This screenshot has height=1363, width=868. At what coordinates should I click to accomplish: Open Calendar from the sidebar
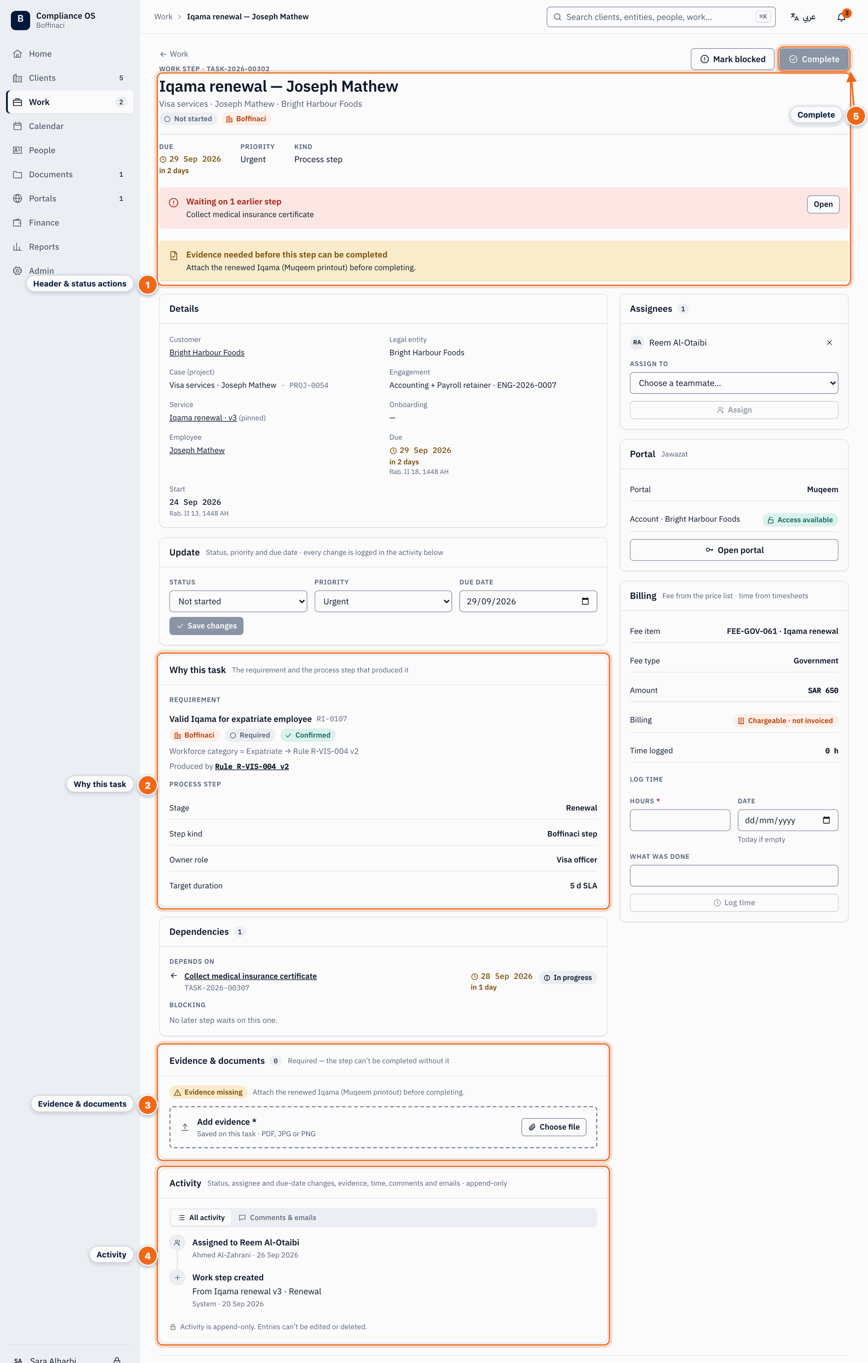(x=69, y=126)
